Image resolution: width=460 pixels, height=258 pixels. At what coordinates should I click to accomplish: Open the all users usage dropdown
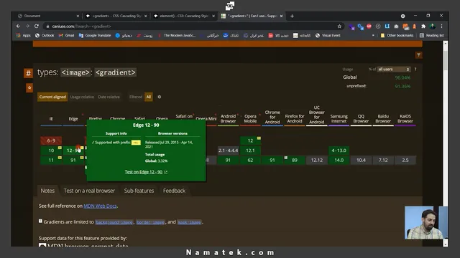(393, 70)
